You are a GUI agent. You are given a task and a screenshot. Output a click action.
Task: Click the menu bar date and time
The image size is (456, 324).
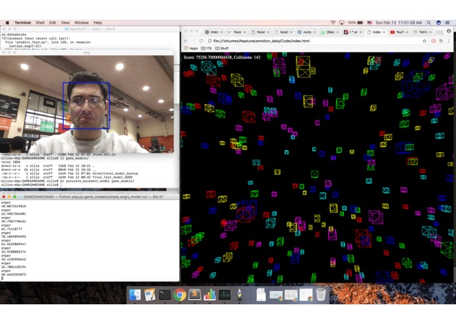pos(399,23)
